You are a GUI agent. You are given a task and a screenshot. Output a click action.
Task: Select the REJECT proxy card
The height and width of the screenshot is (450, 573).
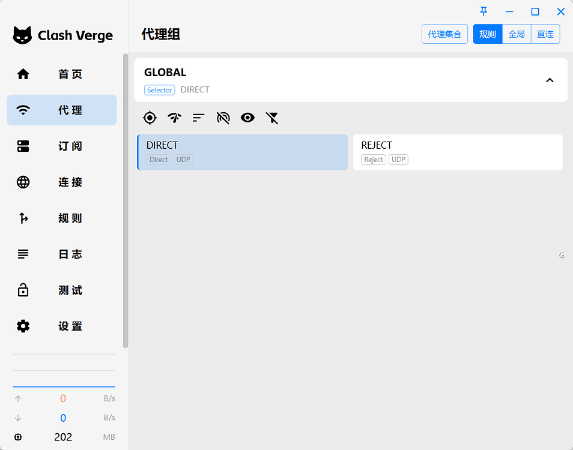point(458,152)
